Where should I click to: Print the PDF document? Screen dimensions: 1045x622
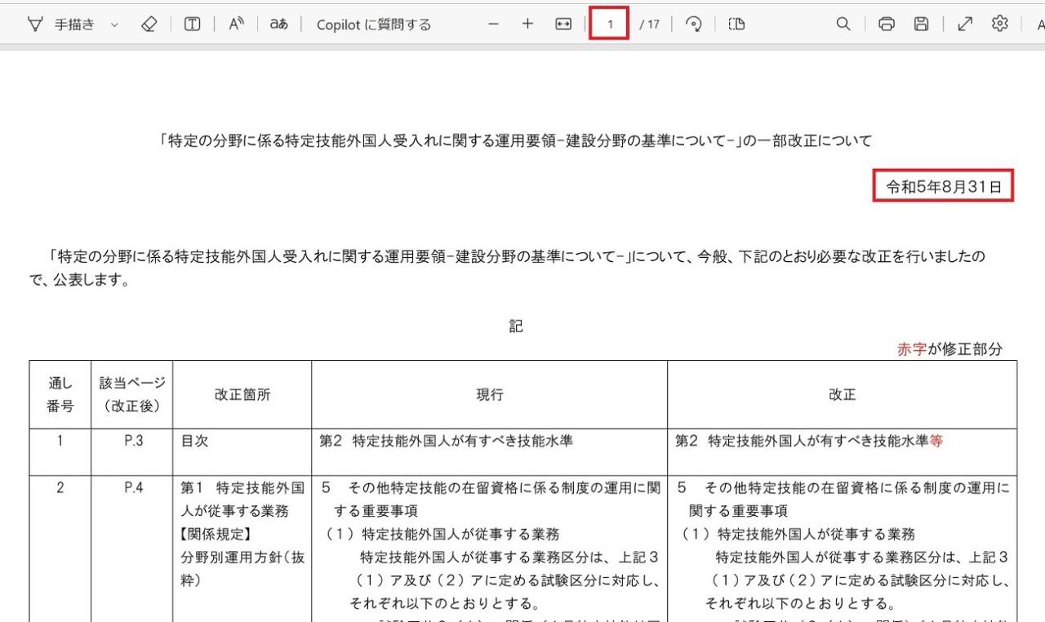click(887, 24)
